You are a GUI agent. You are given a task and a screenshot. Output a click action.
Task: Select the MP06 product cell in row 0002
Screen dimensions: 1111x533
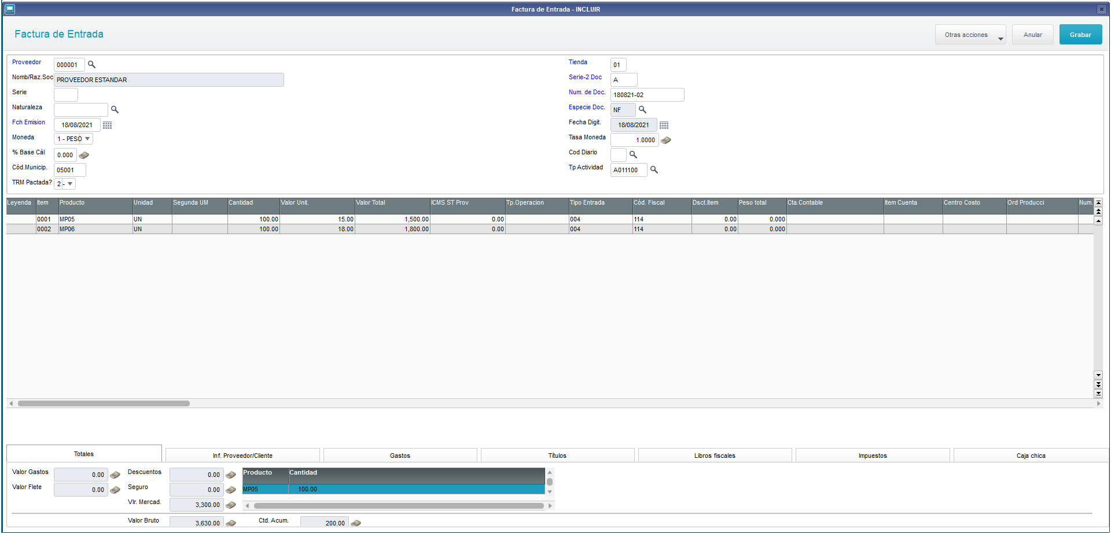[x=95, y=229]
